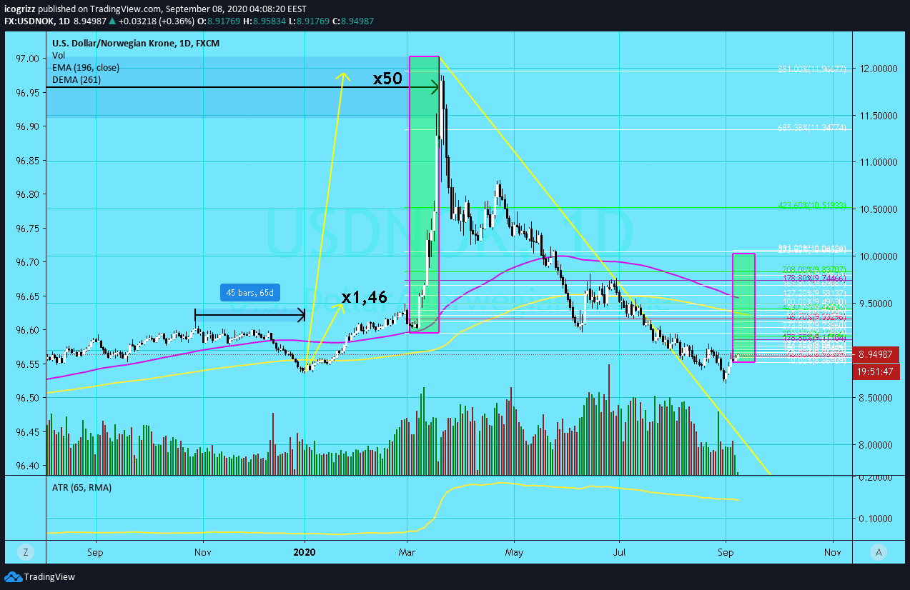Click the 2020 time axis label
Screen dimensions: 910x590
click(x=305, y=551)
